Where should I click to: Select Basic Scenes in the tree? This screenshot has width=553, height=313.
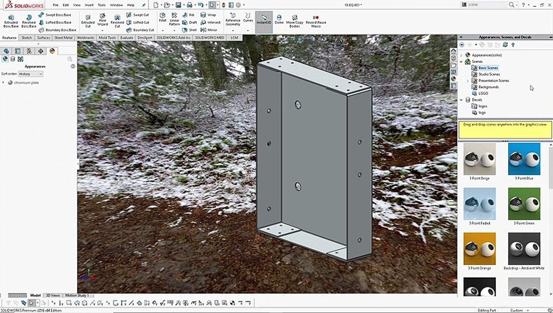tap(488, 68)
